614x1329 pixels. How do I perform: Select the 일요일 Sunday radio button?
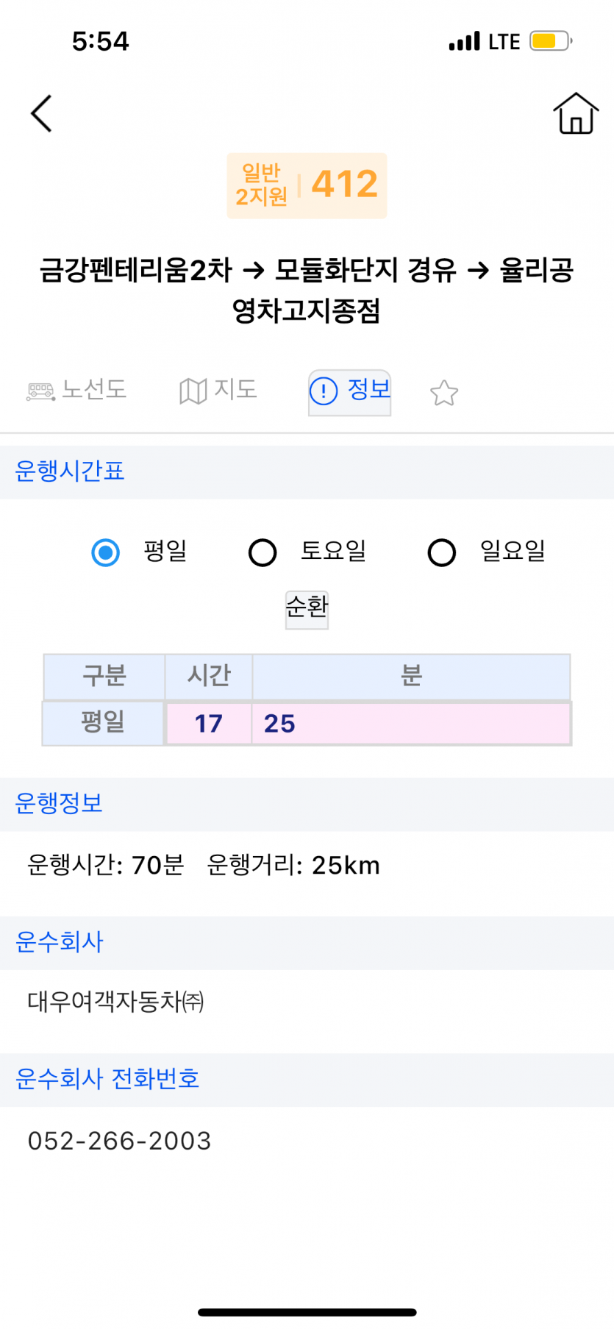coord(441,552)
